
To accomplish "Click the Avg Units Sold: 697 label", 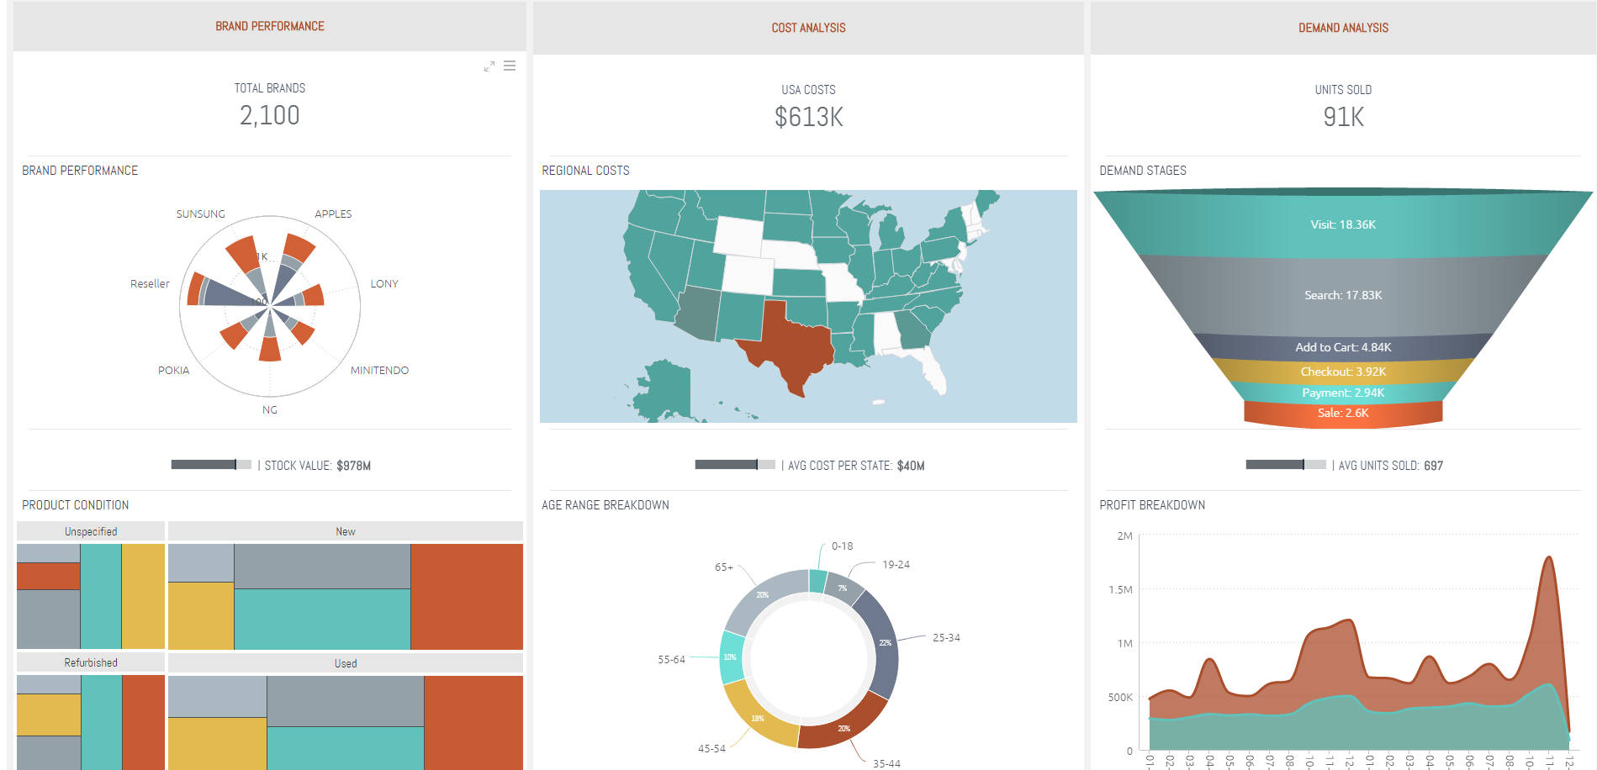I will 1388,465.
